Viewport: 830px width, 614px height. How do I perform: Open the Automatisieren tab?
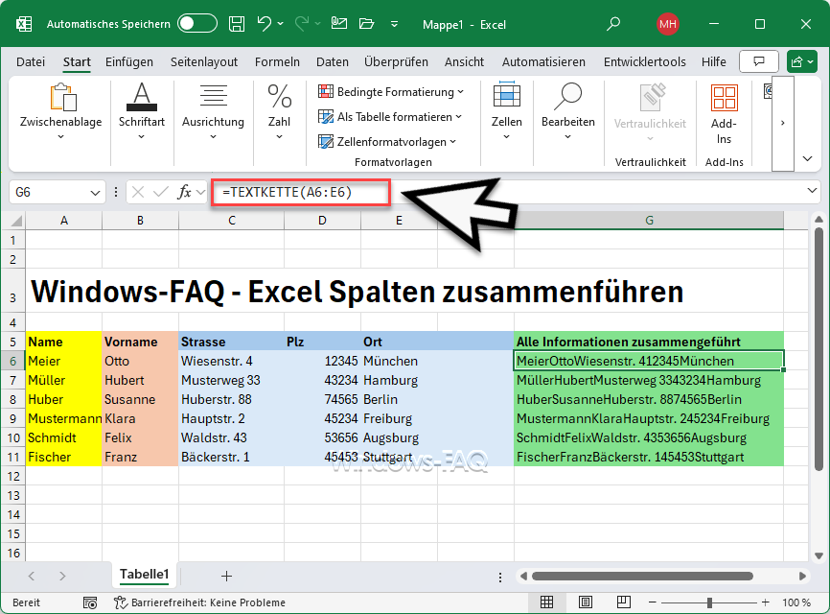[543, 62]
